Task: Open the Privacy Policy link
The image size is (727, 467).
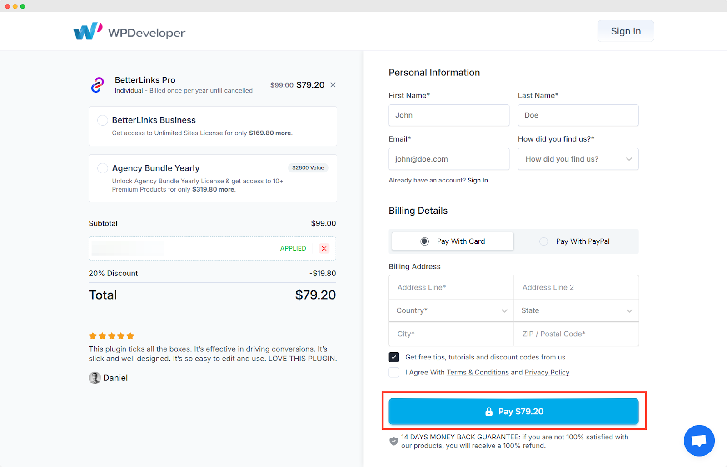Action: pyautogui.click(x=547, y=372)
